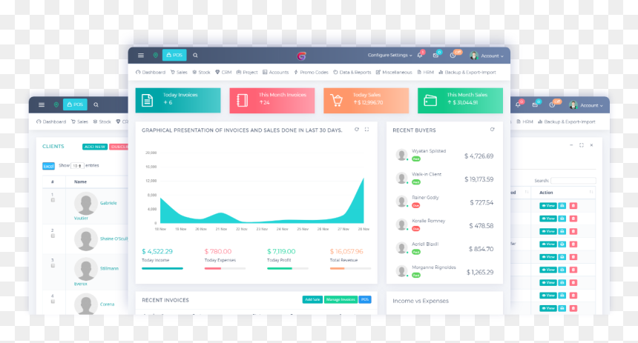Open client link Corena

point(107,304)
